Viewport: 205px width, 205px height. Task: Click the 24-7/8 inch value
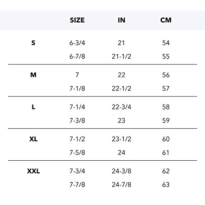point(121,184)
